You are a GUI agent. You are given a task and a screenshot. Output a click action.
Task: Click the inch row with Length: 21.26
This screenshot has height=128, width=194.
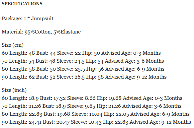[x=92, y=106]
